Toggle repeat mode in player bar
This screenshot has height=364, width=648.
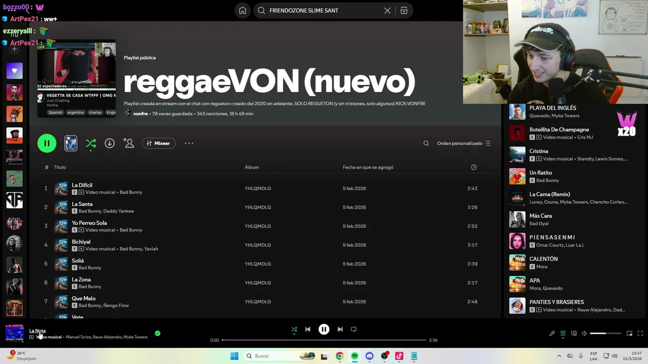(354, 330)
